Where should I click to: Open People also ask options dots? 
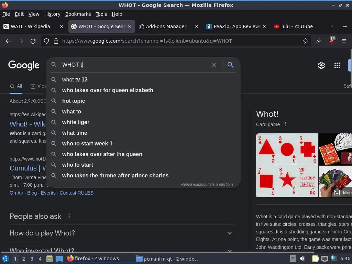pyautogui.click(x=69, y=216)
